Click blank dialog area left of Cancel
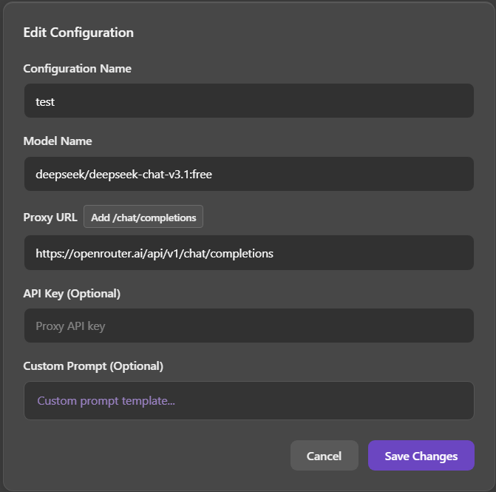This screenshot has width=496, height=492. [155, 456]
